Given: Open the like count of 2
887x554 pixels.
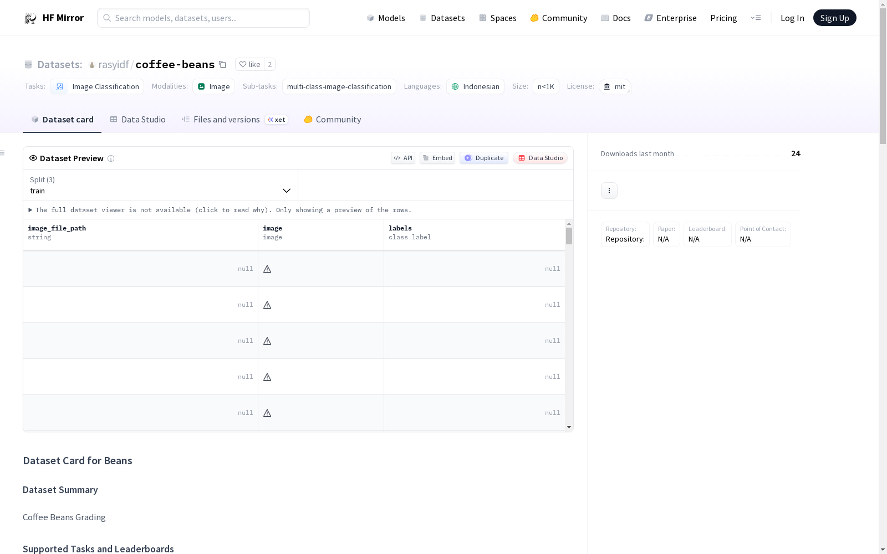Looking at the screenshot, I should click(270, 64).
